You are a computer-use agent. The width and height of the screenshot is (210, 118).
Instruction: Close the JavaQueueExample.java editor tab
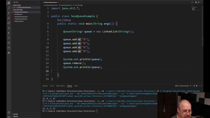click(58, 2)
